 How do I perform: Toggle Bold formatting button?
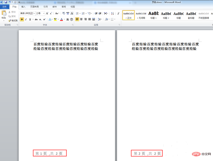pos(22,19)
